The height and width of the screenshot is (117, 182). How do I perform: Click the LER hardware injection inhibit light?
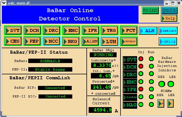point(171,84)
